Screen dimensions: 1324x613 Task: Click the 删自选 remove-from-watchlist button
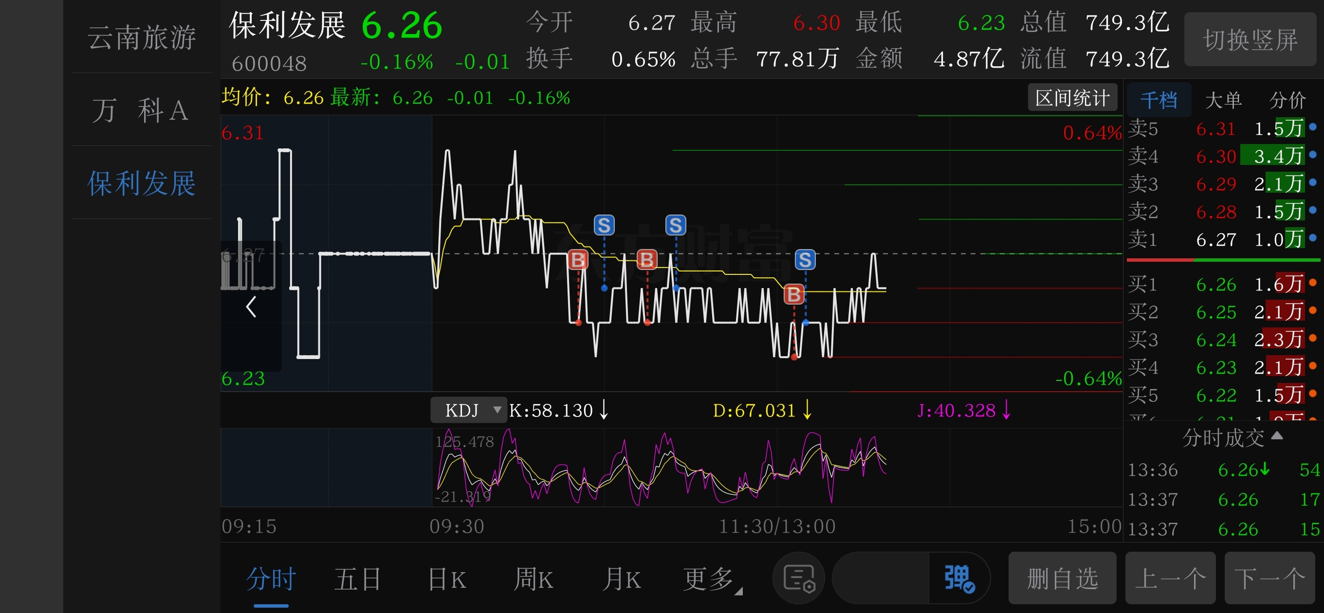[1062, 578]
